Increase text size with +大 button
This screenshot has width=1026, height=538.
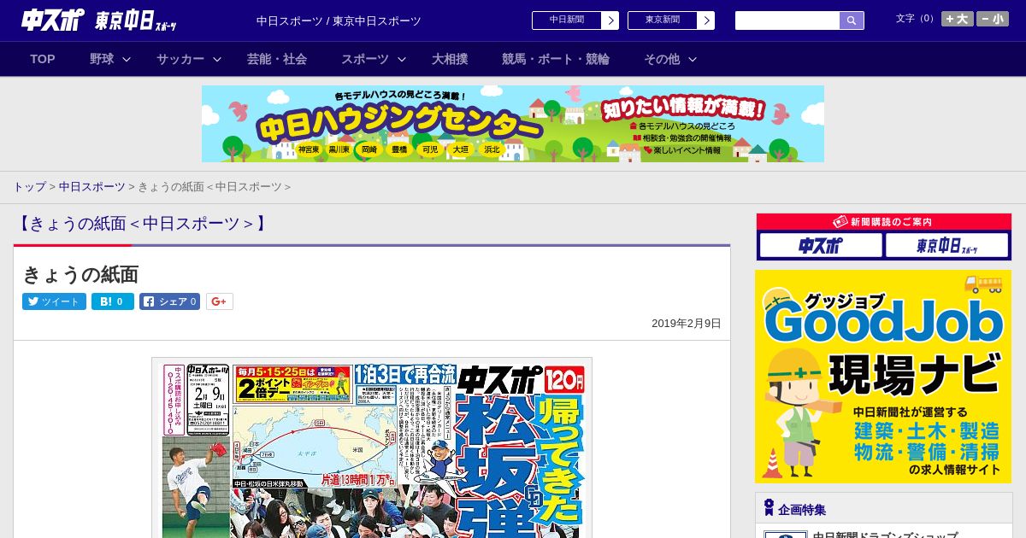(957, 19)
